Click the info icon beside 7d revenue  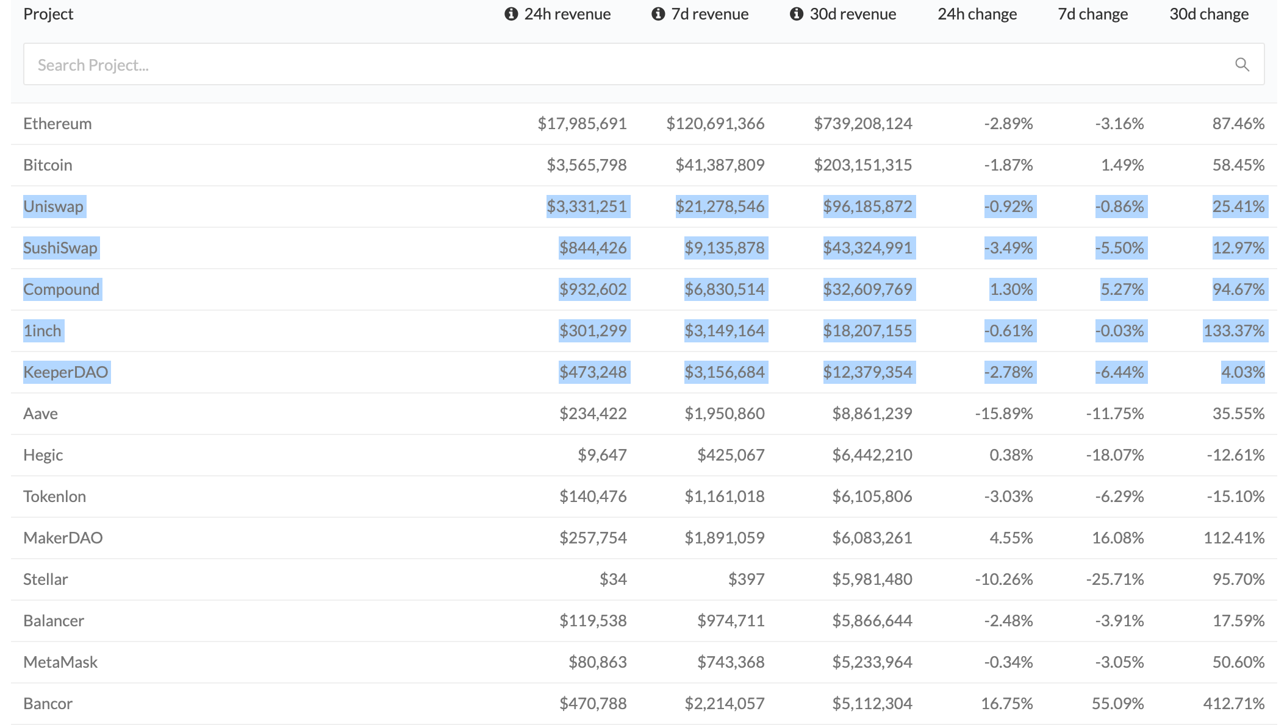658,14
